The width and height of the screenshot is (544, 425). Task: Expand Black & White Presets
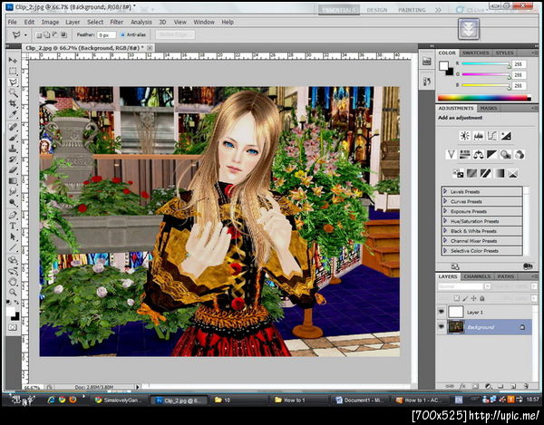pyautogui.click(x=445, y=230)
